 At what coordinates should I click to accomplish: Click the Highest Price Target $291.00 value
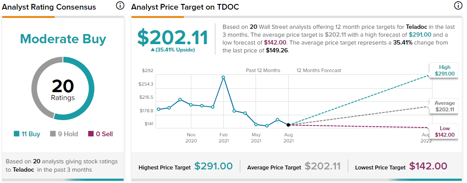tap(214, 166)
